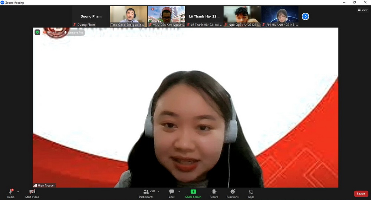Open the Chat panel
Image resolution: width=371 pixels, height=200 pixels.
point(171,192)
